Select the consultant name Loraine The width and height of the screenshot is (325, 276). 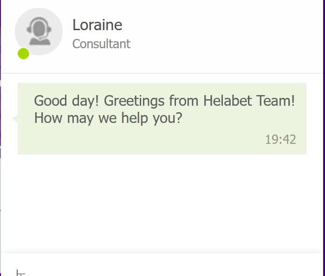pyautogui.click(x=97, y=25)
